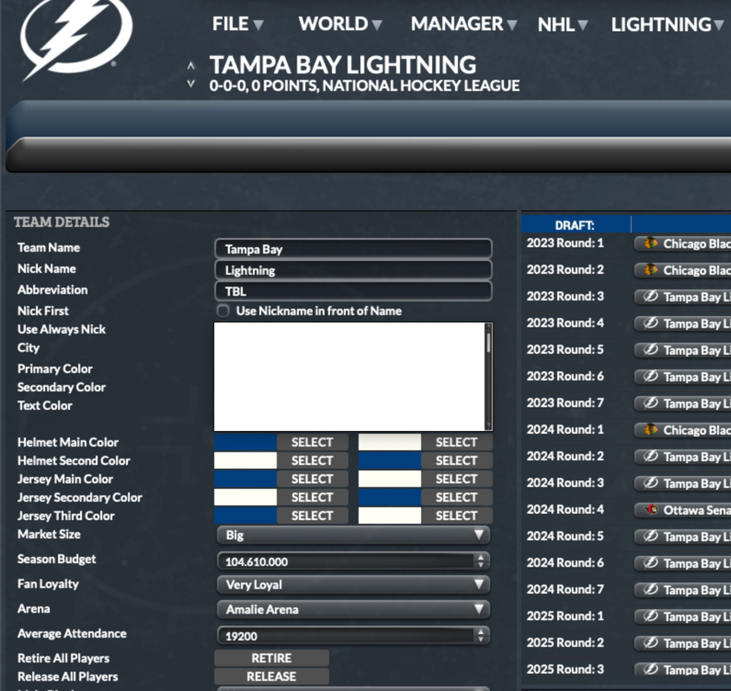Click the Season Budget stepper arrows
The width and height of the screenshot is (731, 691).
tap(480, 561)
